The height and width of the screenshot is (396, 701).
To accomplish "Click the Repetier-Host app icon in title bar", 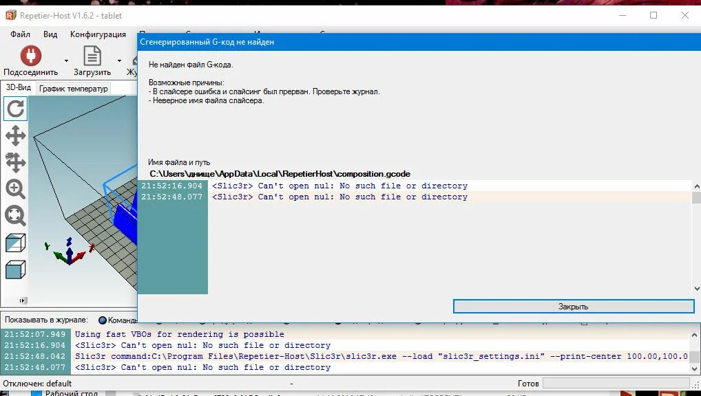I will click(x=10, y=16).
